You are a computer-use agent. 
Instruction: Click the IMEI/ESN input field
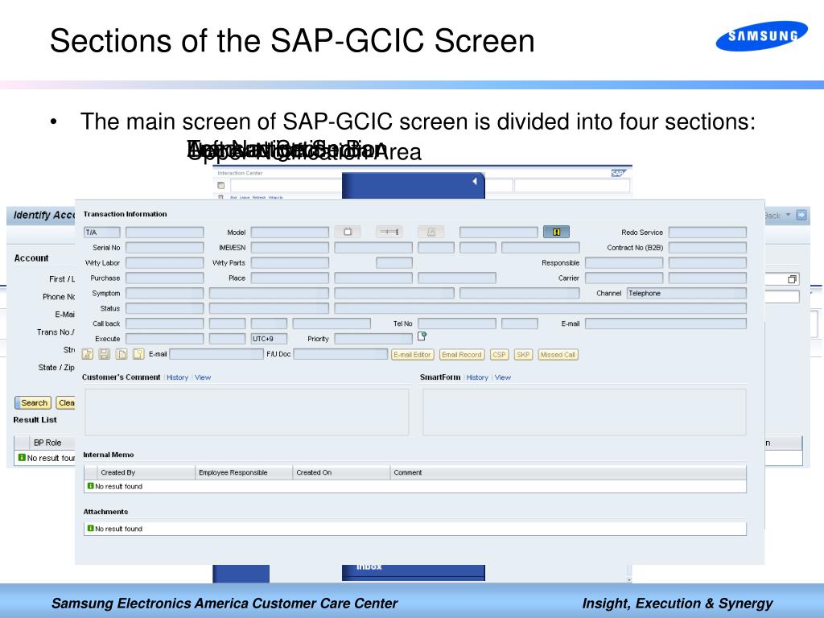click(x=290, y=248)
